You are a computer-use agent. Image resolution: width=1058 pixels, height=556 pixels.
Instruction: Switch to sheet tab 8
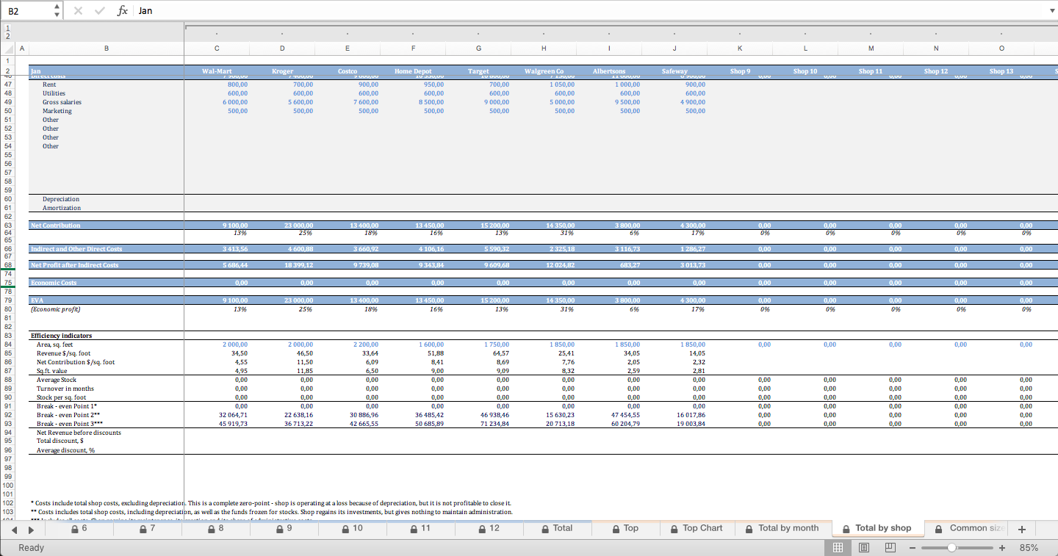[x=215, y=528]
